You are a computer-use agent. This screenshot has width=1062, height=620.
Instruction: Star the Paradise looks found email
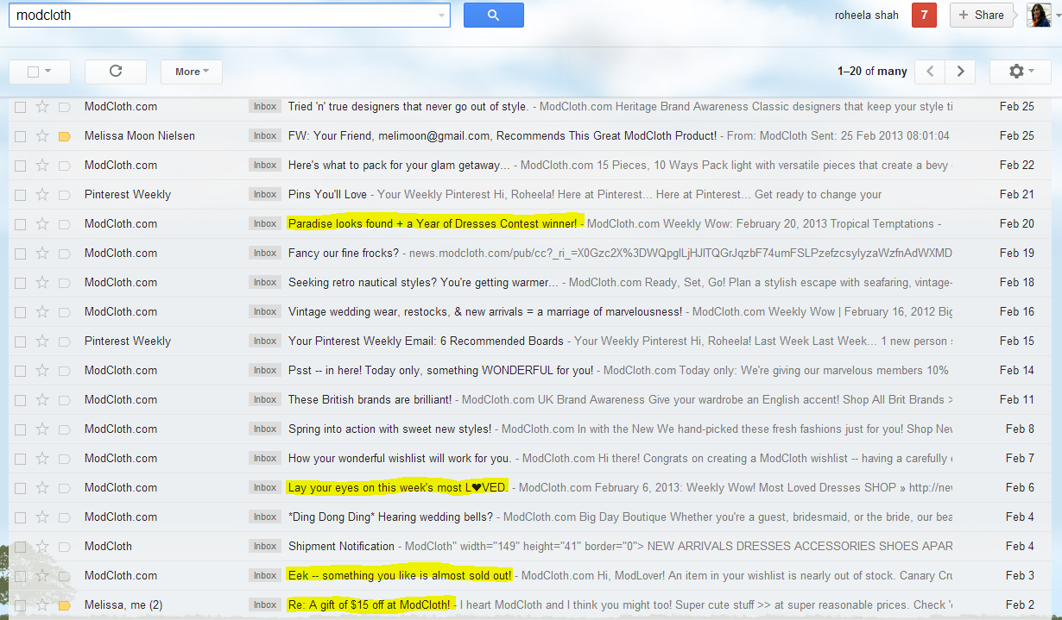(x=41, y=223)
